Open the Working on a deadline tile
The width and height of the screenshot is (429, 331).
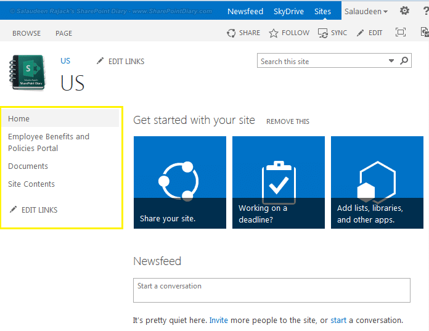(279, 182)
